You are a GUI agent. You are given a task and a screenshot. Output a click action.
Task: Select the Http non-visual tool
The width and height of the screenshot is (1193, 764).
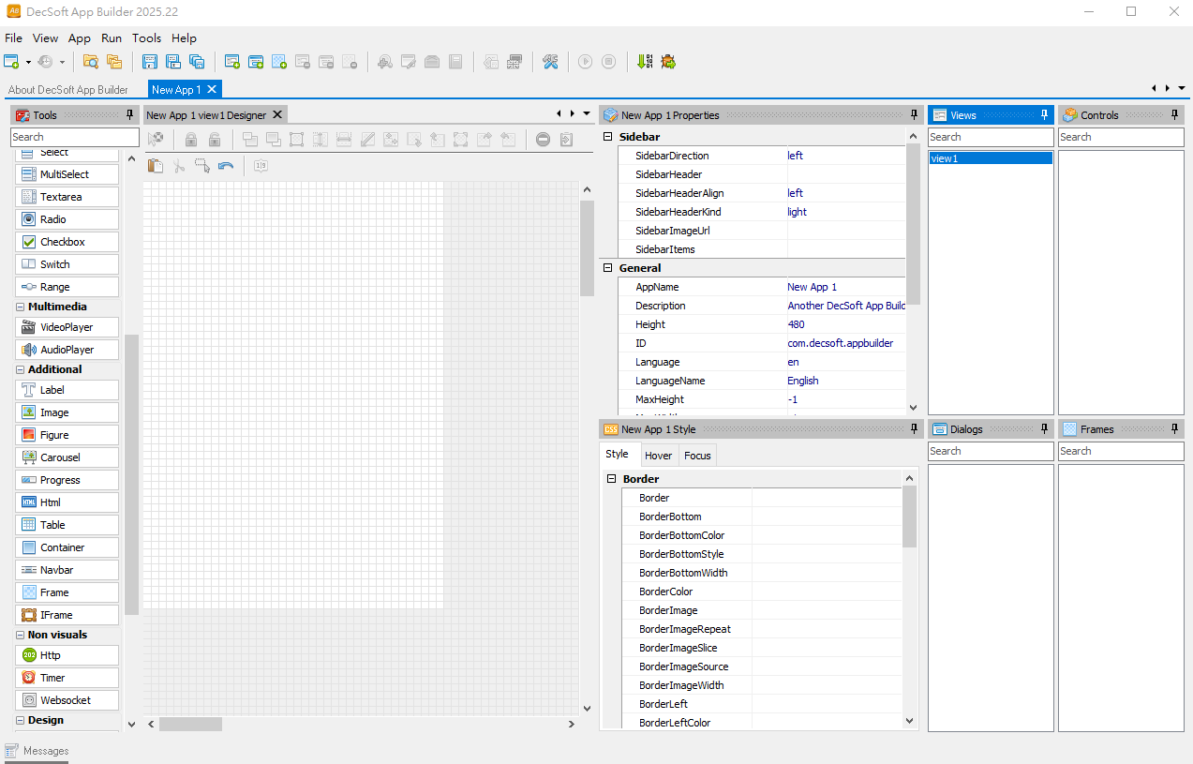[x=67, y=655]
